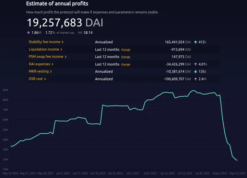Open the DAI expenses link
The width and height of the screenshot is (247, 178).
click(39, 64)
